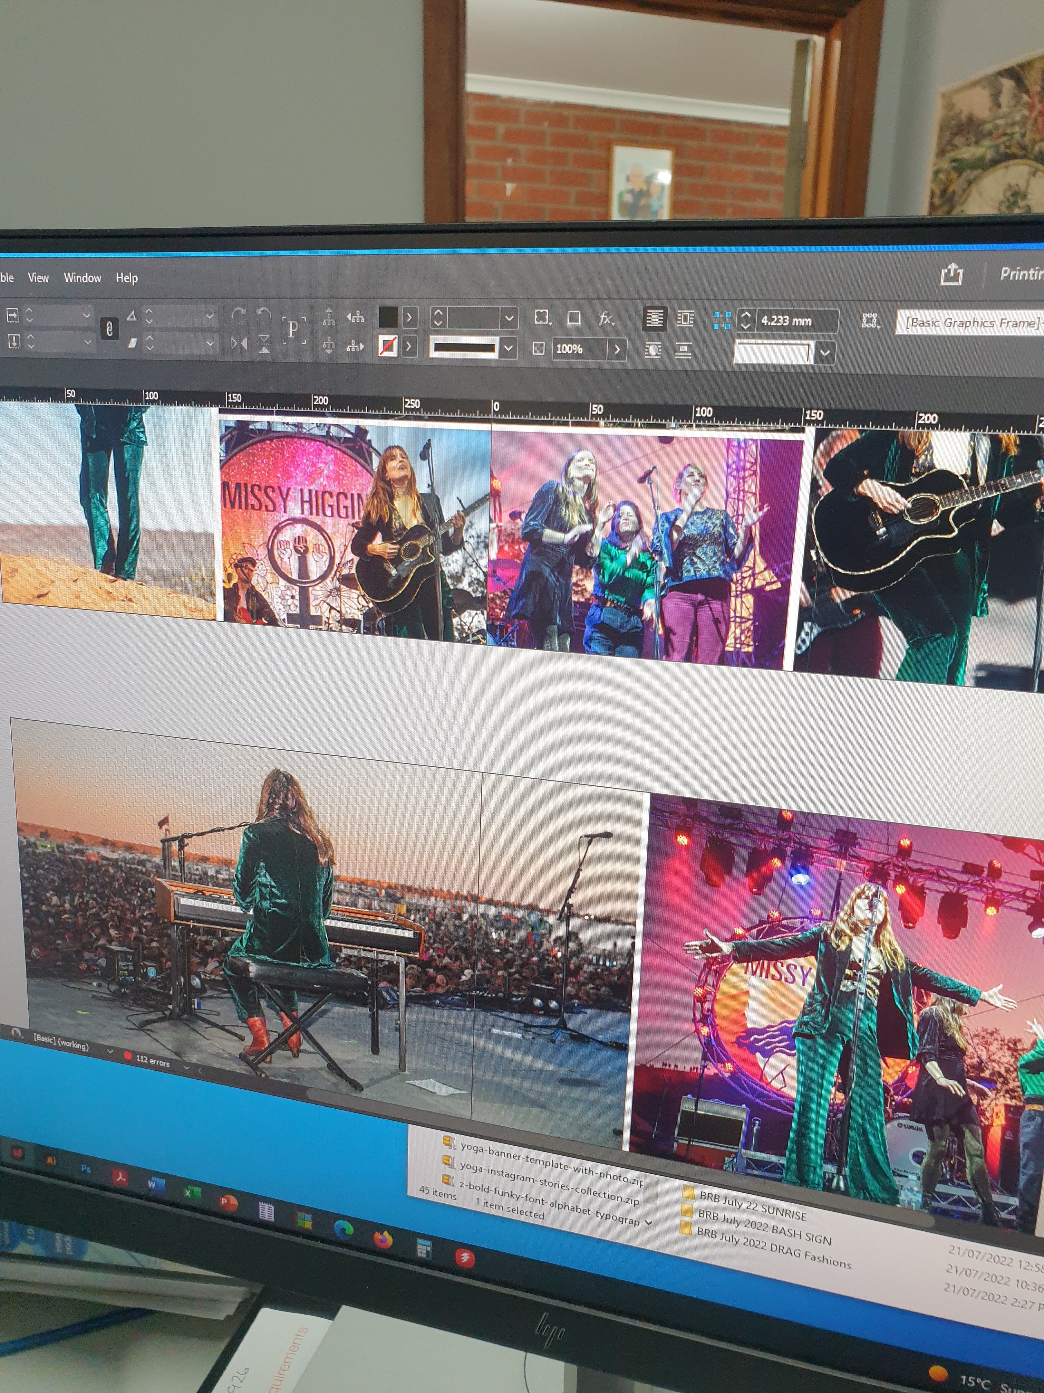The image size is (1044, 1393).
Task: Click the Flip Horizontal icon
Action: 239,344
